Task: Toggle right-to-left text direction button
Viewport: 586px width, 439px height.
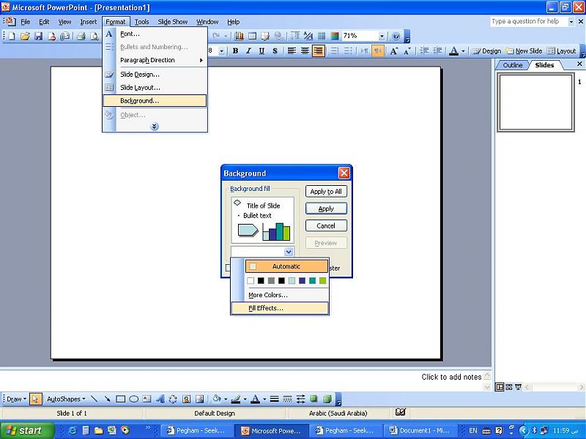Action: point(378,50)
